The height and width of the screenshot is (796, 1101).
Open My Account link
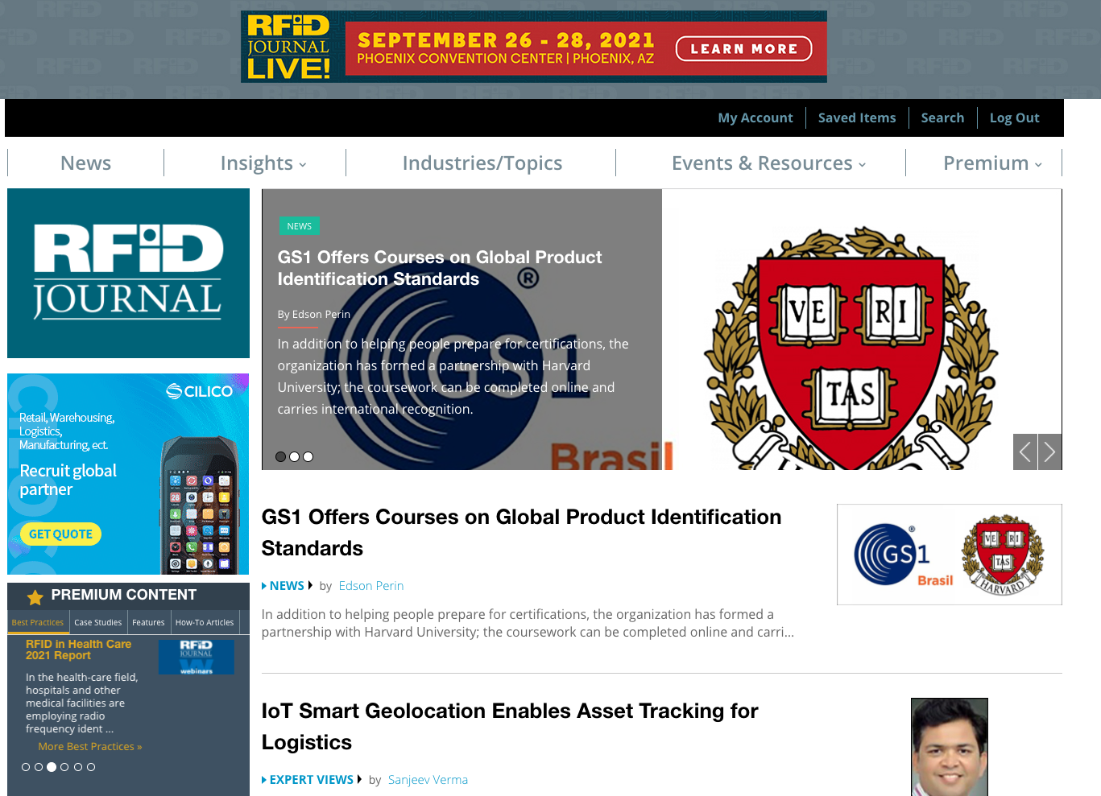[x=755, y=118]
